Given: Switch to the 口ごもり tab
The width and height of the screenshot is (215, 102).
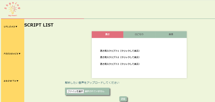Looking at the screenshot, I should coord(139,35).
